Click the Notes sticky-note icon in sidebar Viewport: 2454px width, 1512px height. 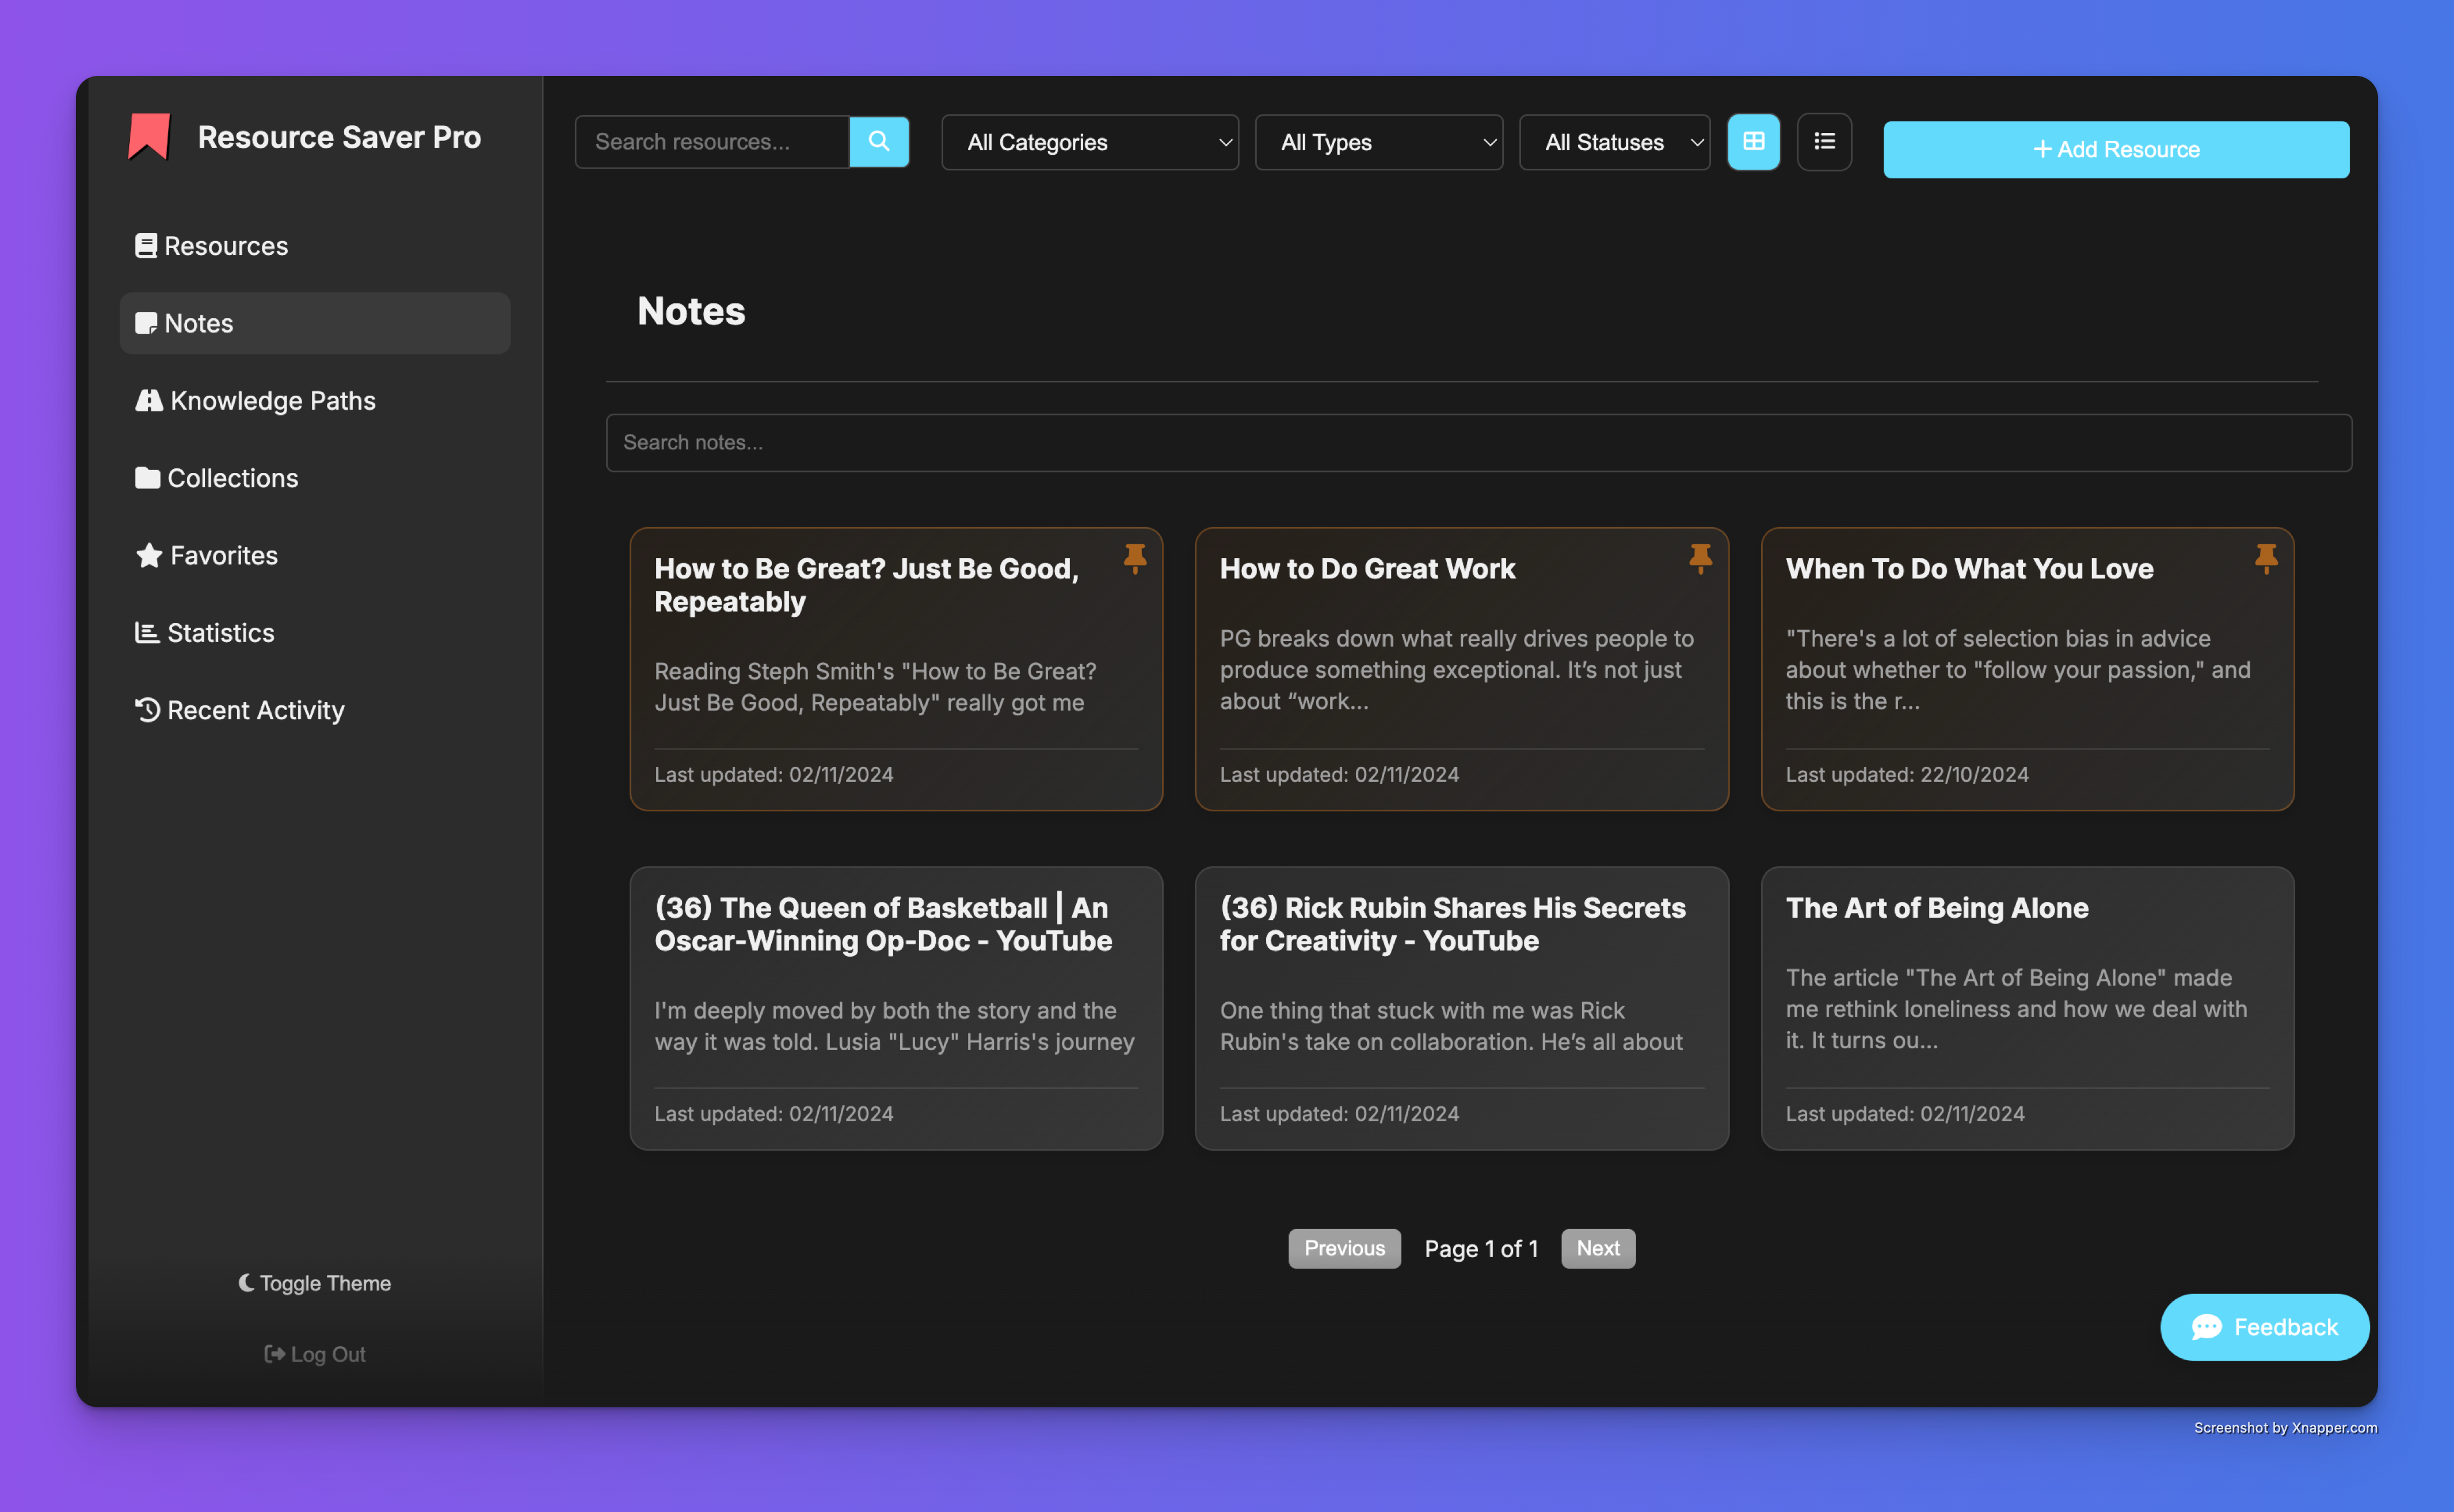coord(146,324)
